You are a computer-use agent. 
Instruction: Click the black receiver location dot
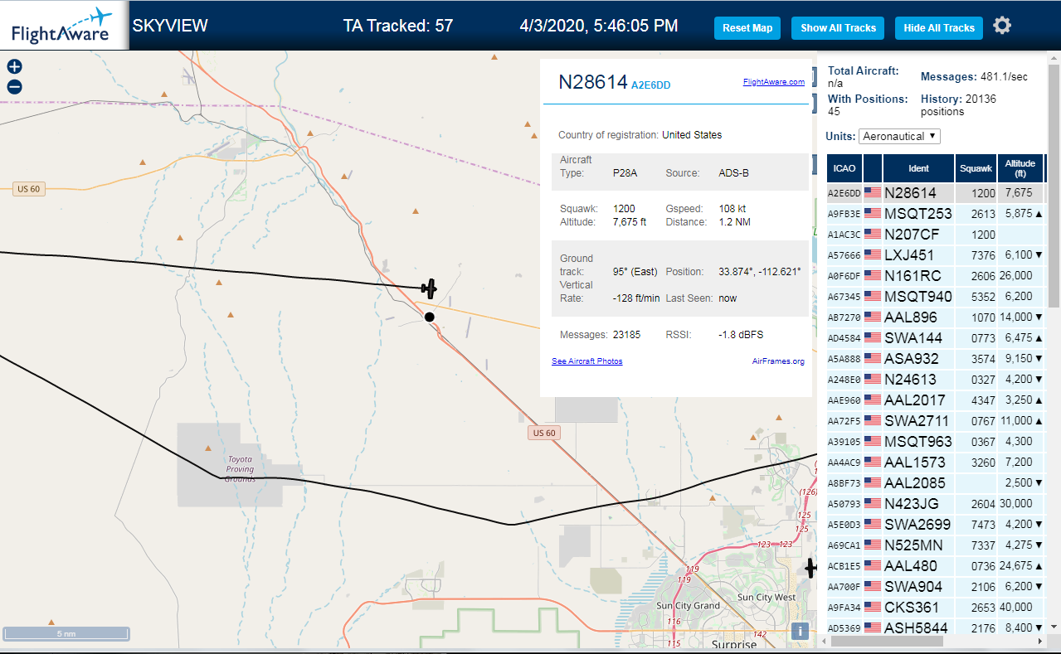coord(429,317)
